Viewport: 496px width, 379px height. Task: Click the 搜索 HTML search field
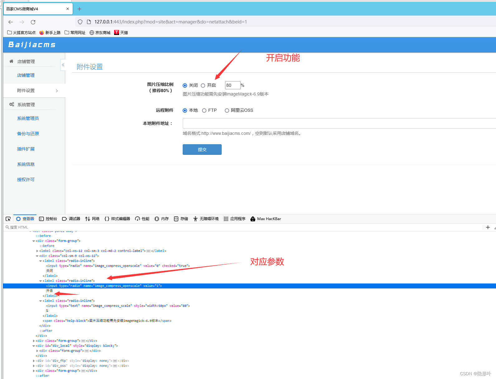click(243, 227)
